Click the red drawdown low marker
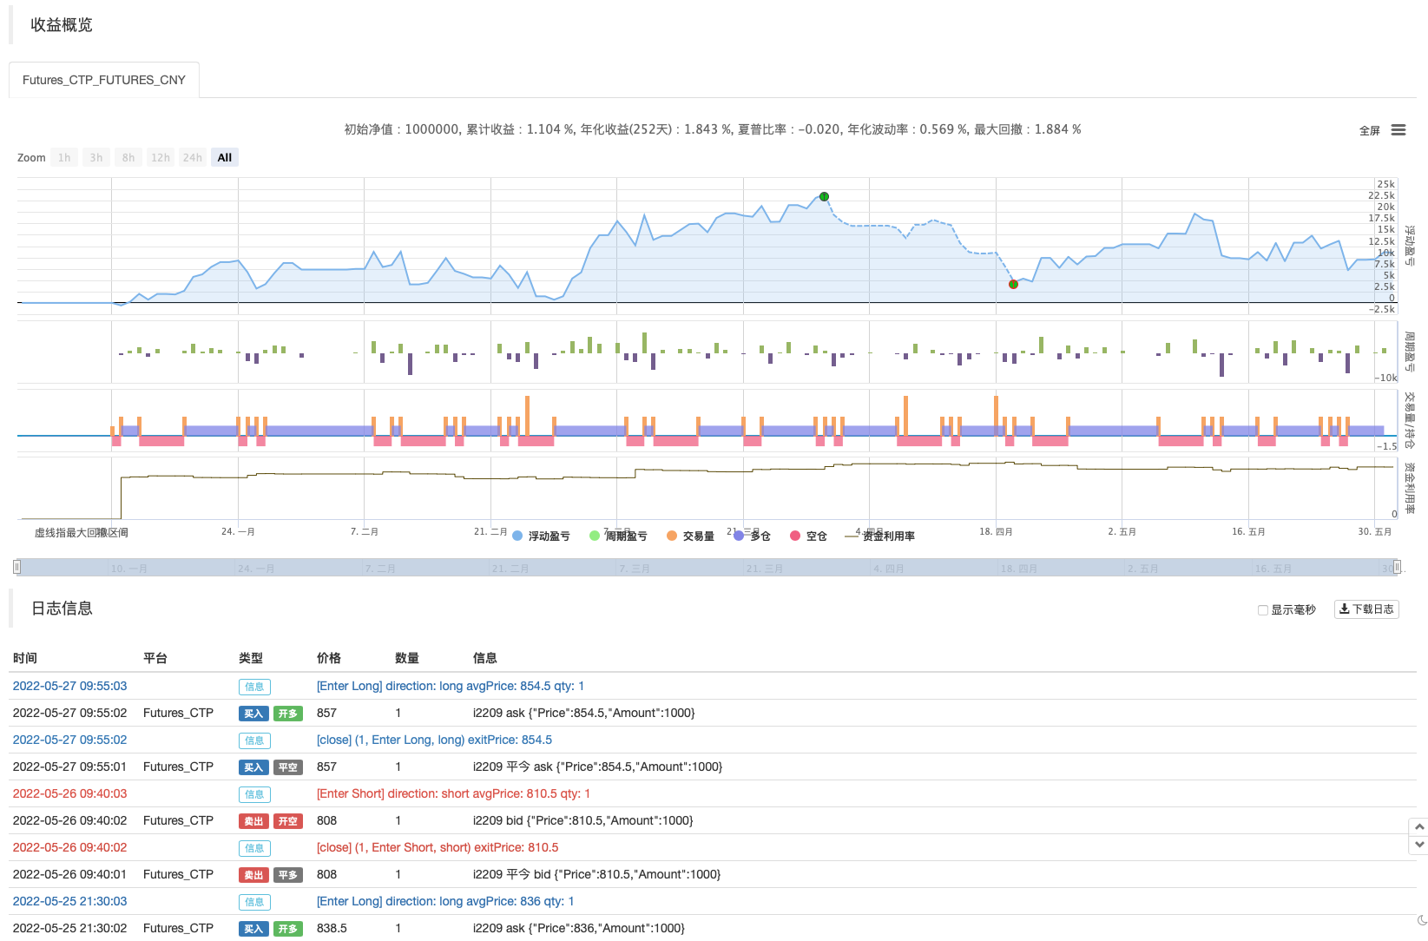This screenshot has height=941, width=1428. click(1013, 285)
